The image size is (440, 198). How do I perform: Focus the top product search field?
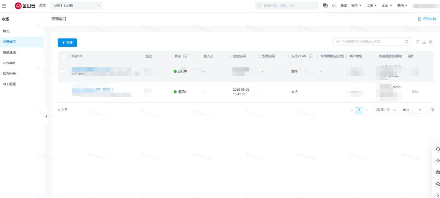click(x=287, y=6)
